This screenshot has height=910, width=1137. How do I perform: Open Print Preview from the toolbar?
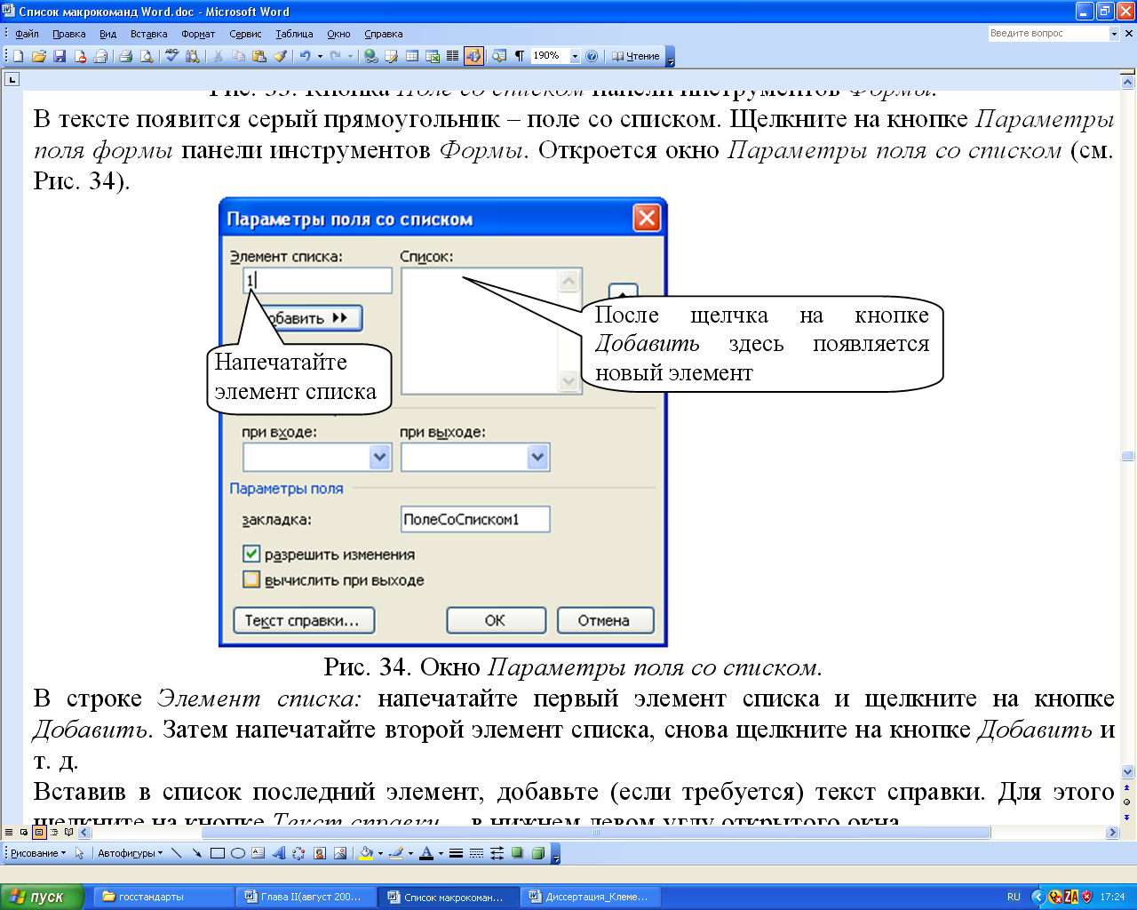[x=147, y=56]
